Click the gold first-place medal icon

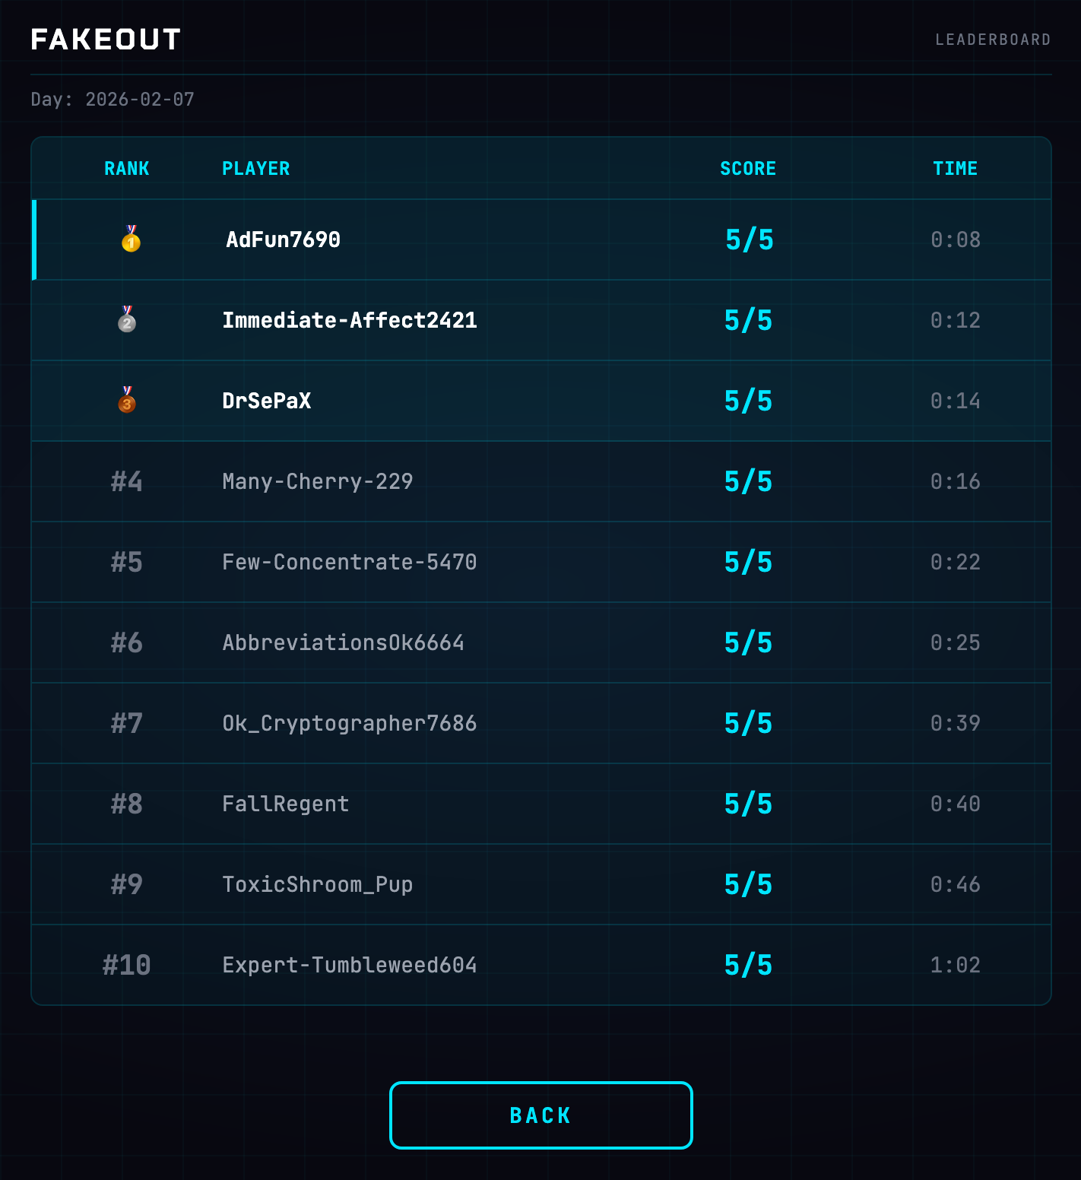131,239
